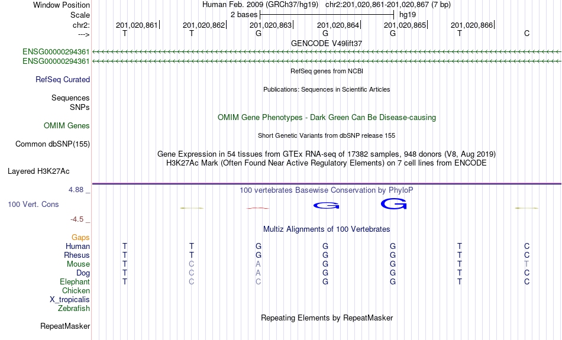Click the smaller blue G conservation logo
Image resolution: width=562 pixels, height=340 pixels.
point(326,206)
